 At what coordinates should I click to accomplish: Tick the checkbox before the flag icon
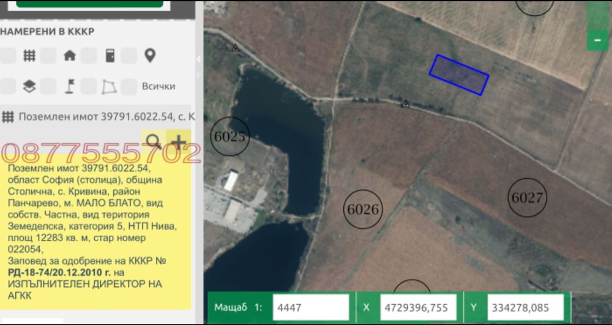[48, 86]
